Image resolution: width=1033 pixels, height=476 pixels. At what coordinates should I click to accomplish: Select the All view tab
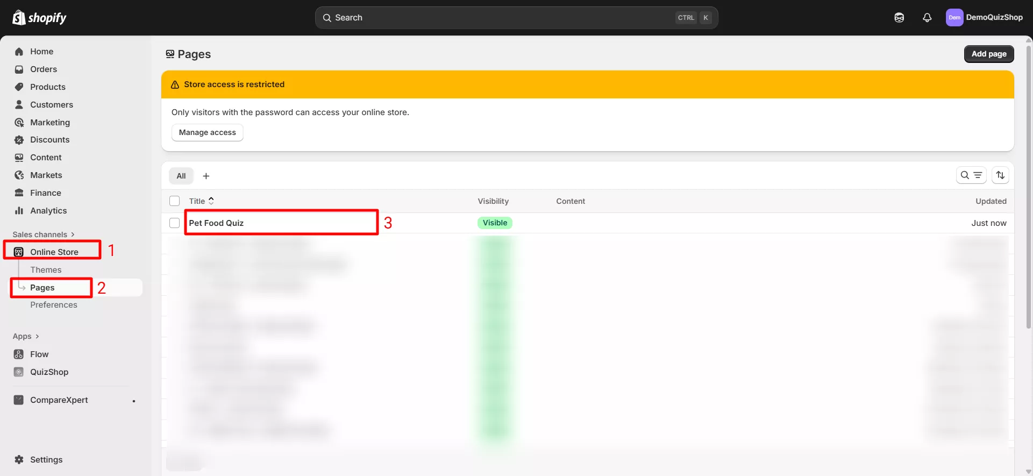pos(181,176)
